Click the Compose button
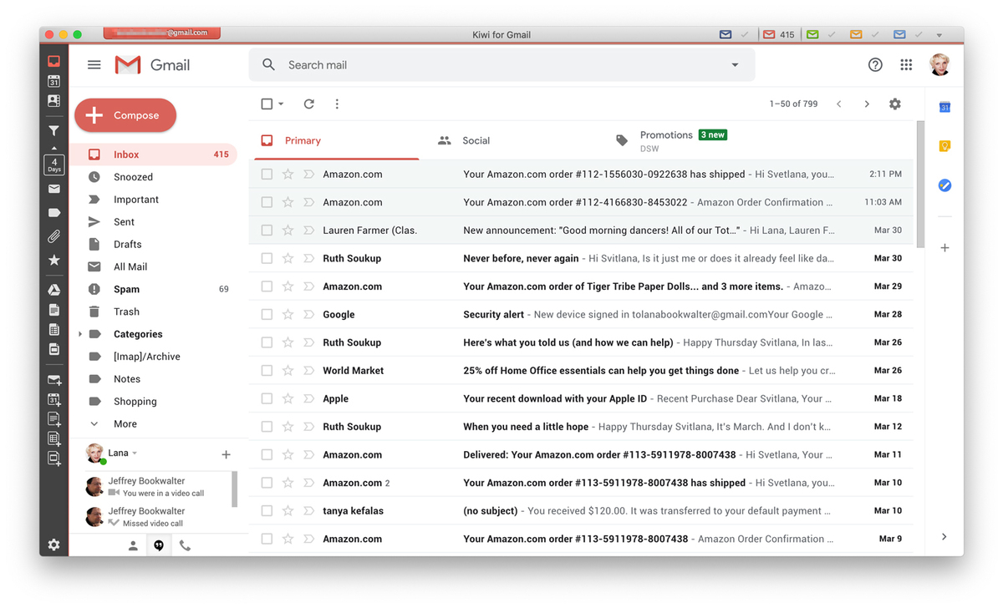 point(125,115)
